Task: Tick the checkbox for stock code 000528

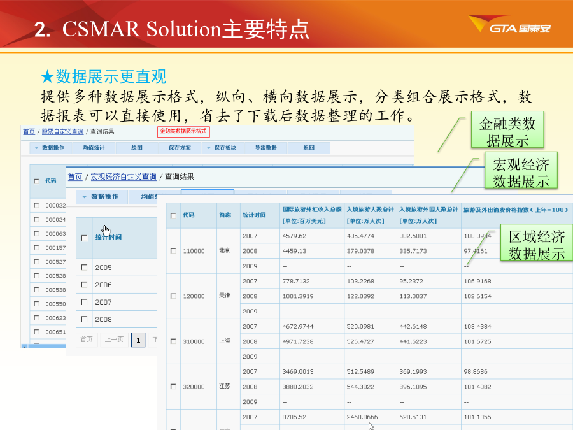Action: click(36, 276)
